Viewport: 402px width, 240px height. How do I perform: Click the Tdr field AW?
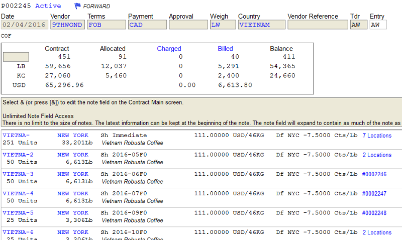(x=359, y=25)
